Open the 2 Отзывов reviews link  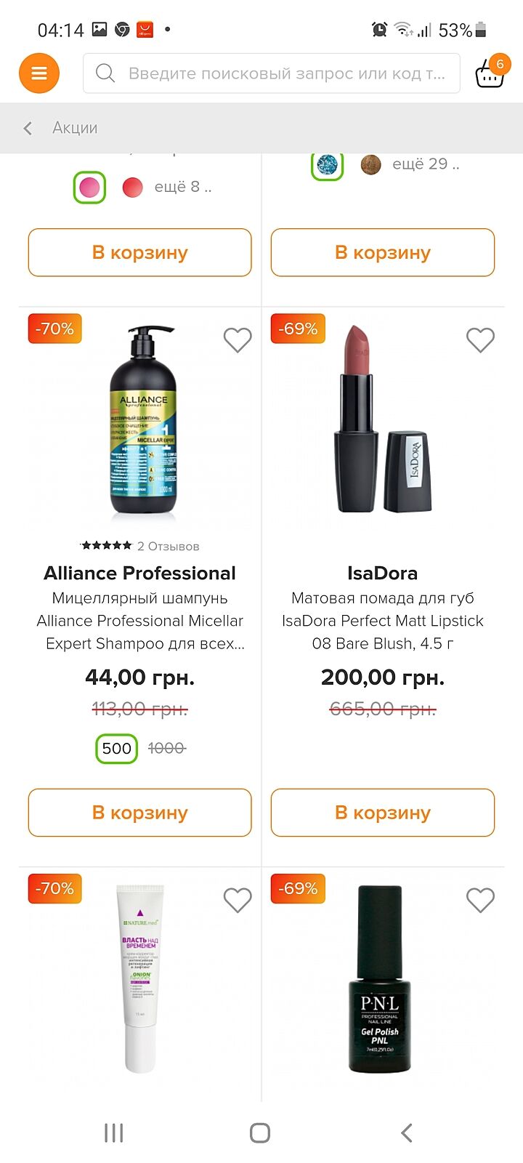click(168, 547)
